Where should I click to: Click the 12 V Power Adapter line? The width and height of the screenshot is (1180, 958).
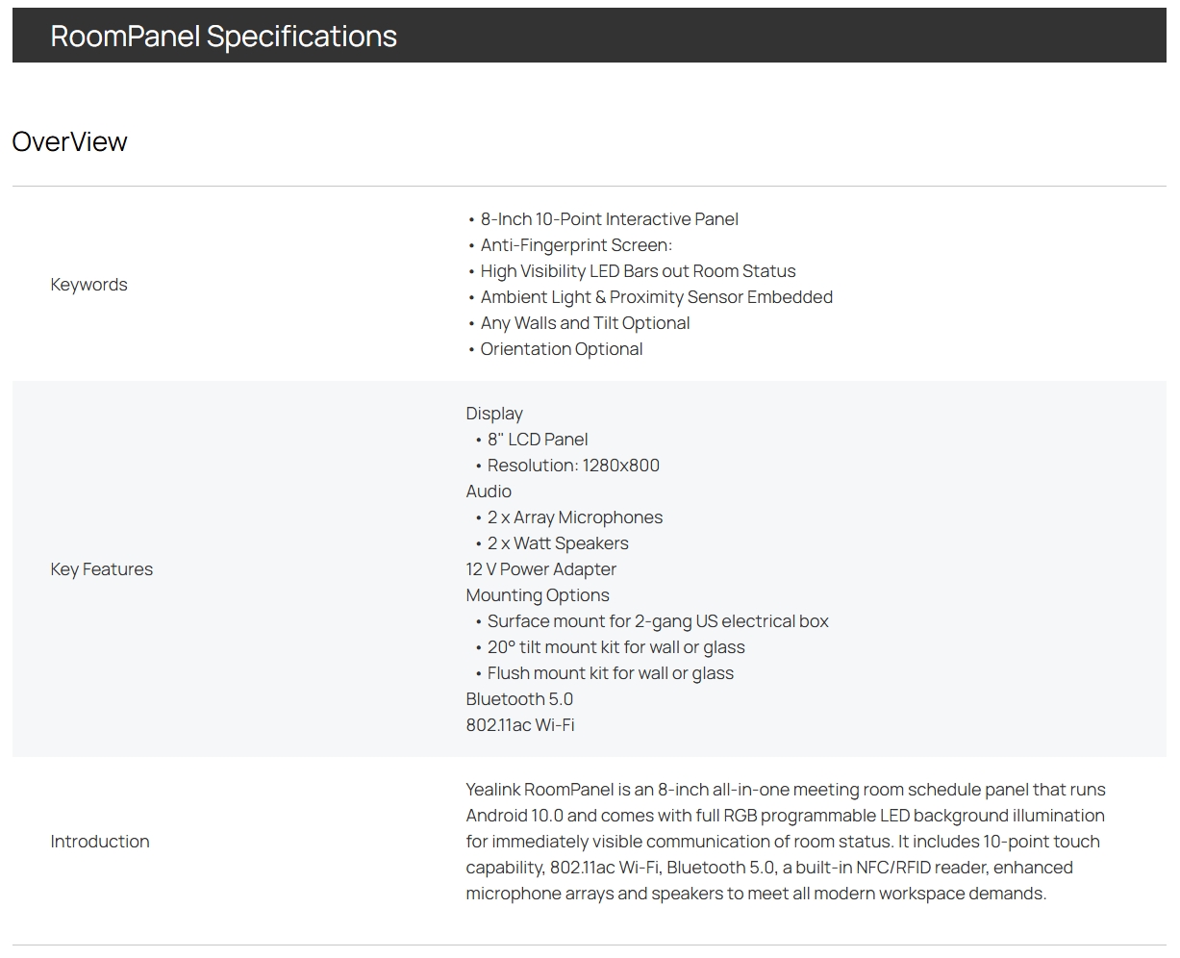(x=540, y=569)
